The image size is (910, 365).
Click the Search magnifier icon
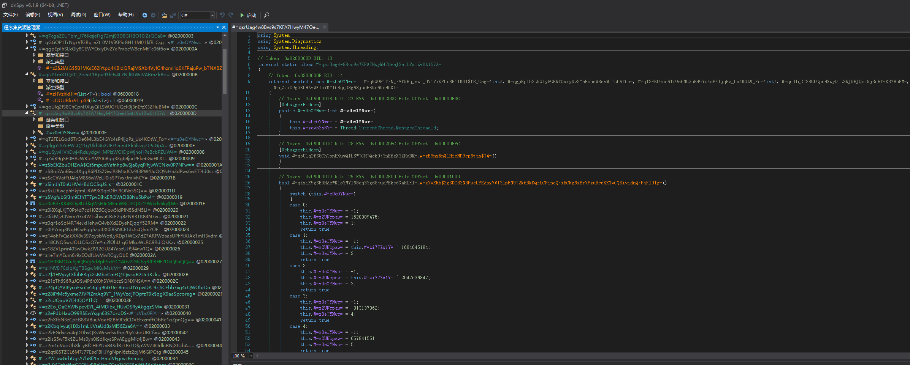point(266,15)
